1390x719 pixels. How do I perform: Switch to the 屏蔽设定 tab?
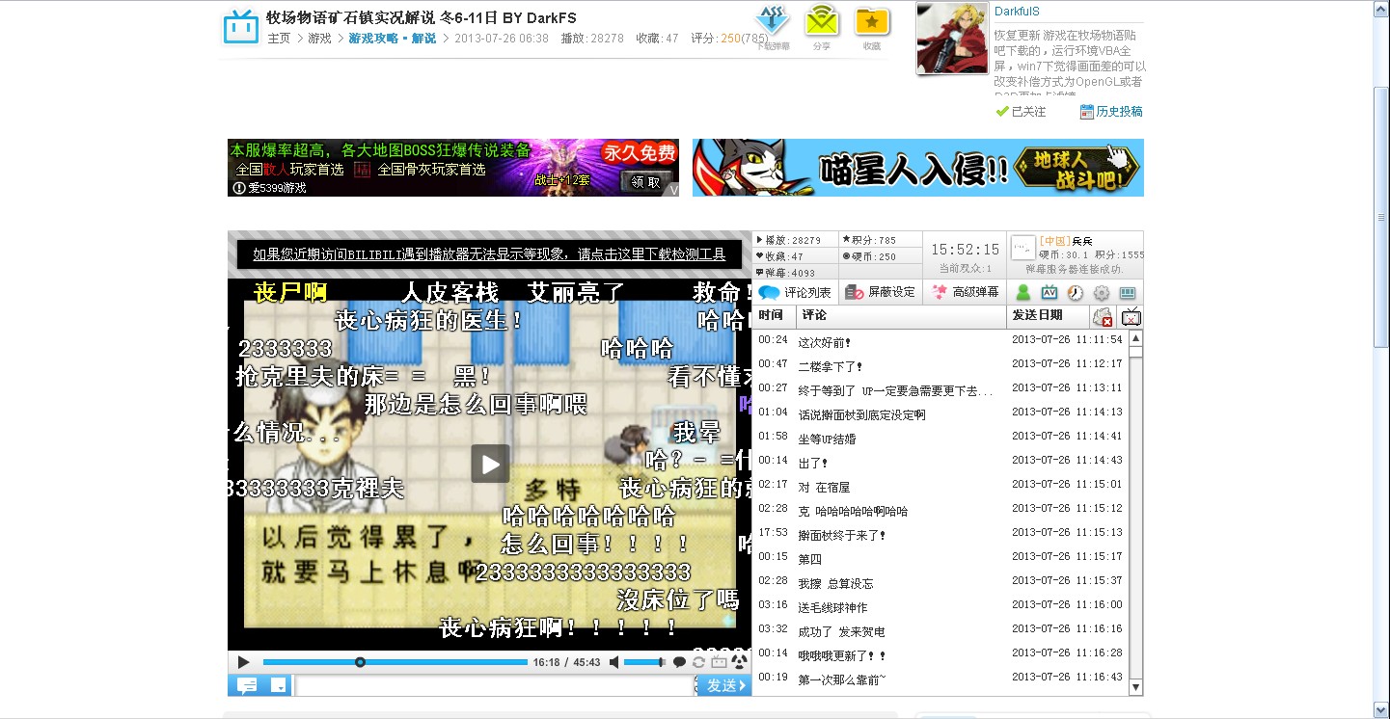coord(879,292)
